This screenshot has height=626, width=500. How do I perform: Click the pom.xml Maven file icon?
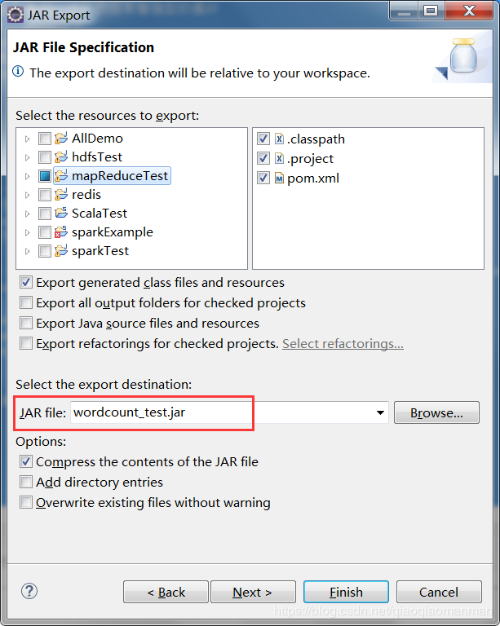[280, 178]
